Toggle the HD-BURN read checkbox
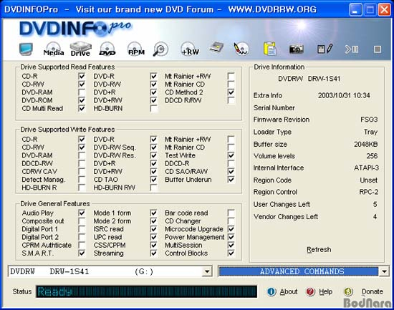Screen dimensions: 394x310 153,108
